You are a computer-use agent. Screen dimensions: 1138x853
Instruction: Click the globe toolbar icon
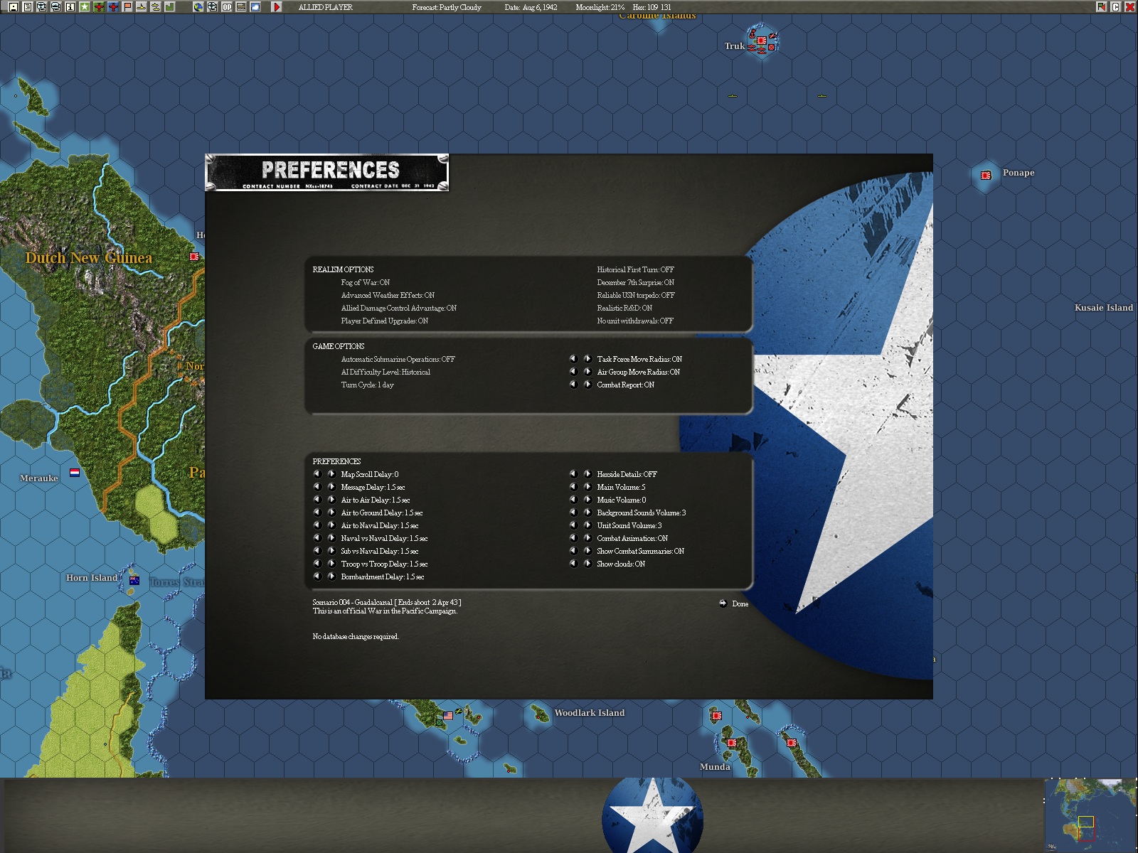[x=198, y=7]
